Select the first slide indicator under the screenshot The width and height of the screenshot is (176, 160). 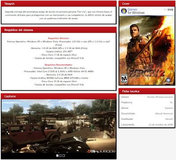57,156
